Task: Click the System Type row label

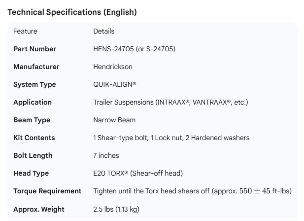Action: click(x=34, y=84)
